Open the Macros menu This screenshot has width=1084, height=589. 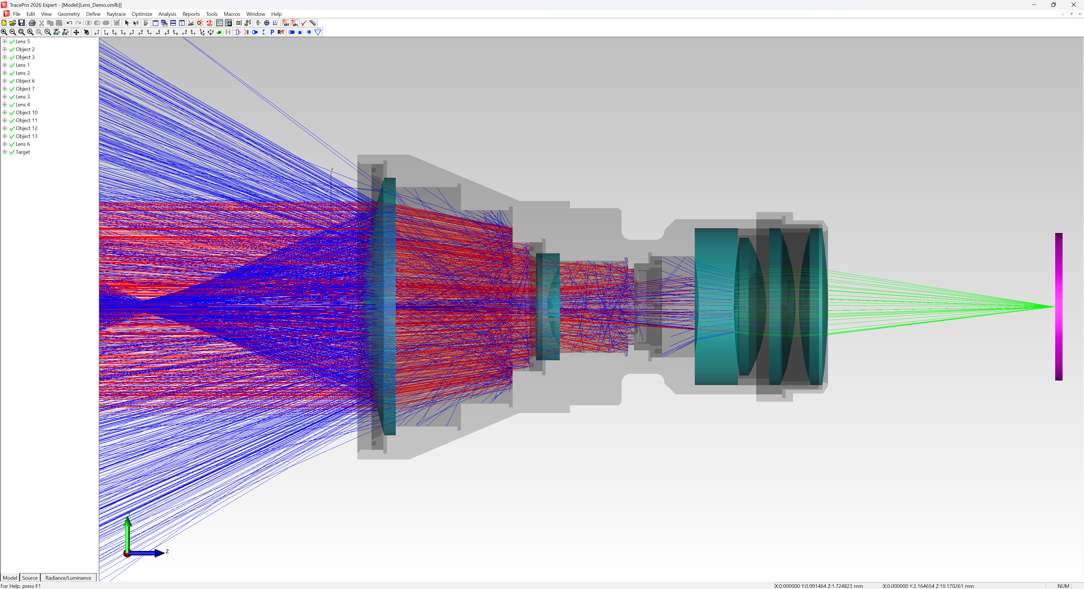(232, 14)
